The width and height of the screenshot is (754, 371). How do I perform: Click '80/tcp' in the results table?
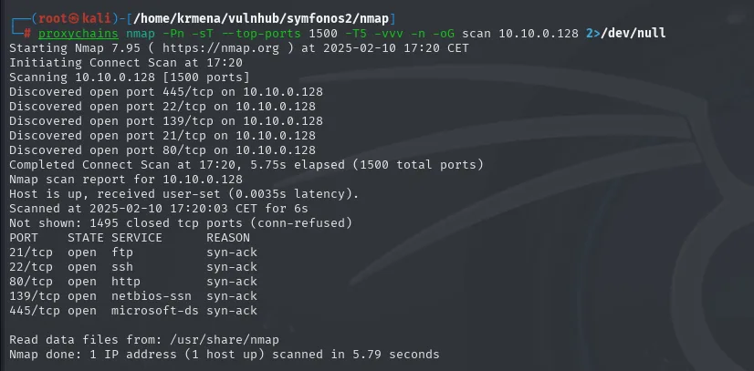(31, 282)
